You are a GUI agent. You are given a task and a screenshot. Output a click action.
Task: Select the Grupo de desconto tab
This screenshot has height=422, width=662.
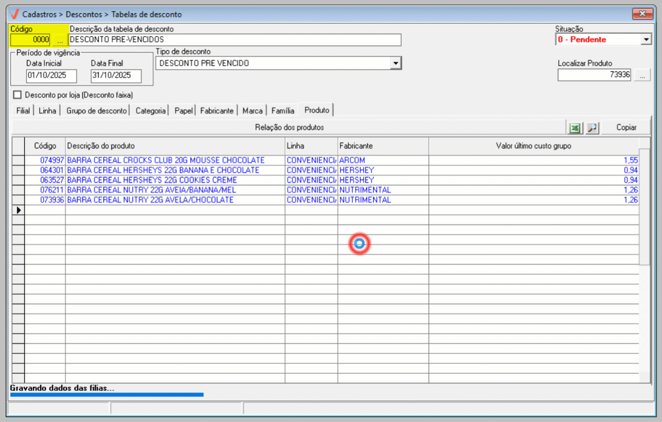[x=96, y=111]
